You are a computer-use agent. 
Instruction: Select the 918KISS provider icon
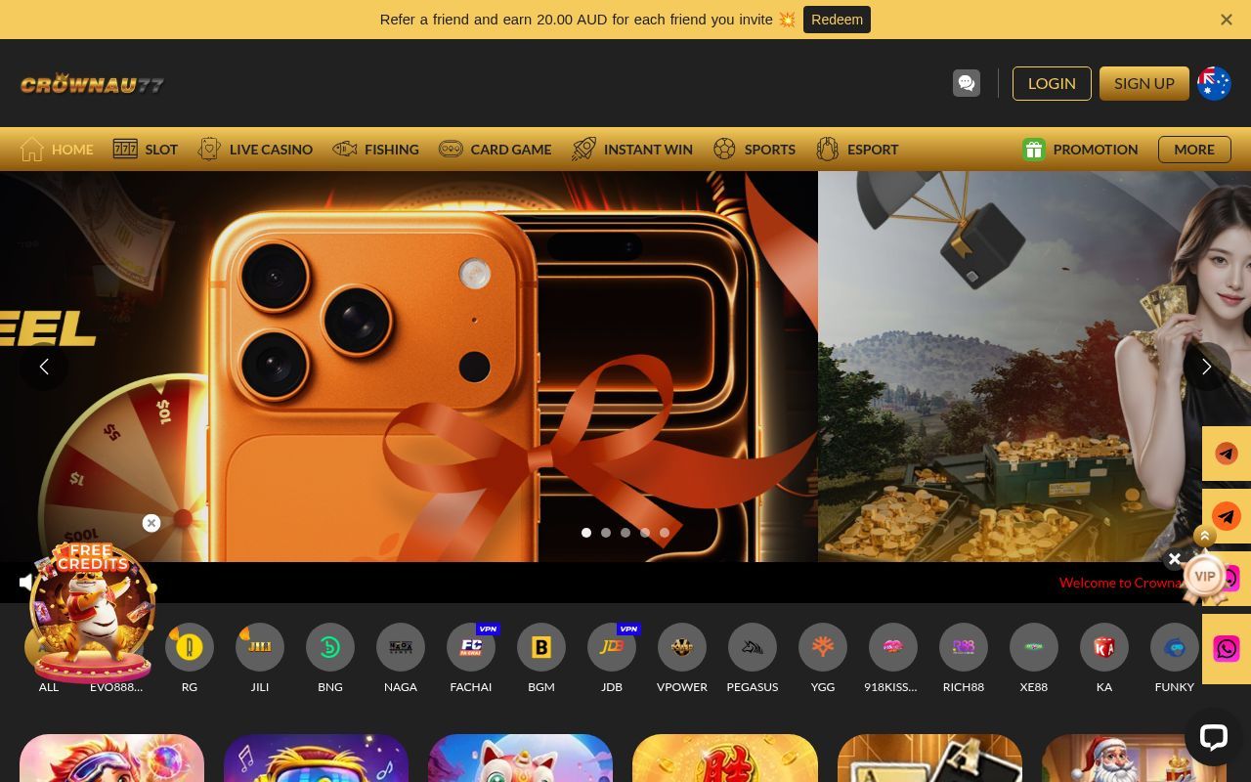(x=893, y=647)
